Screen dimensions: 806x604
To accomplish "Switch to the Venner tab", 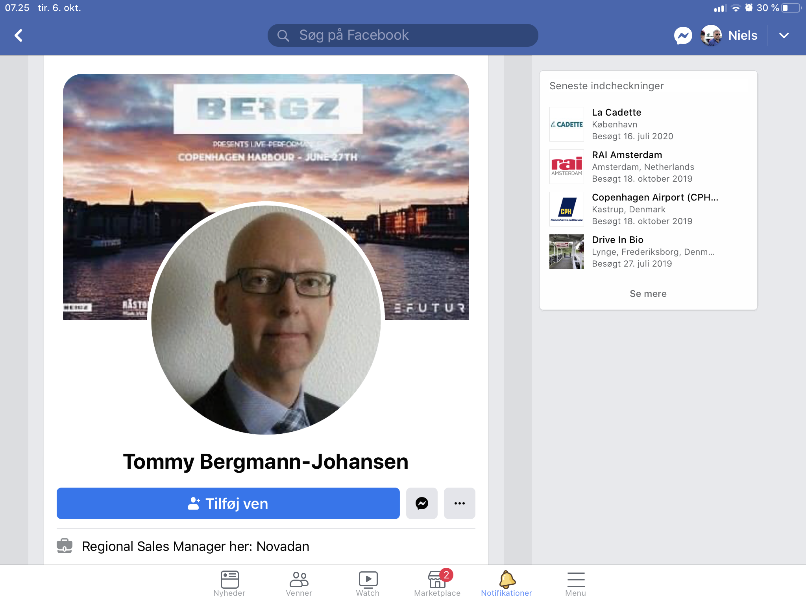I will pyautogui.click(x=299, y=584).
